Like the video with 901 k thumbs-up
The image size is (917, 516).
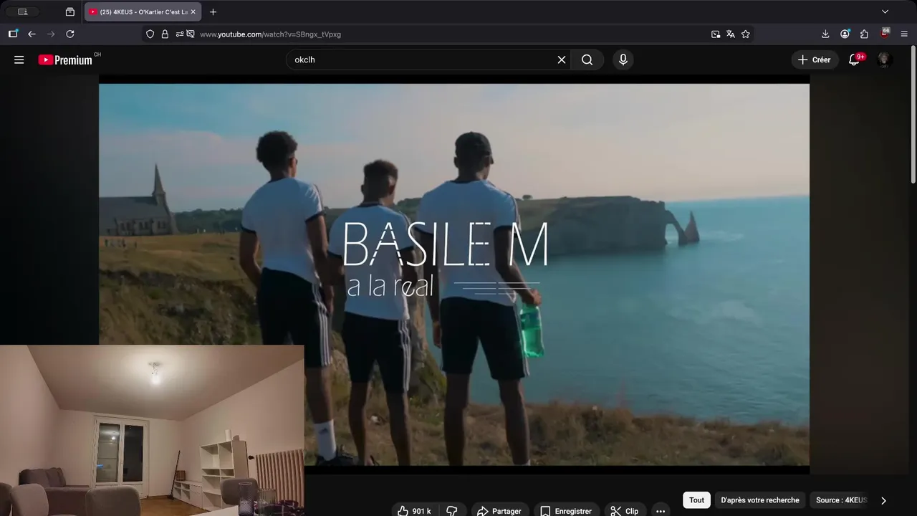[415, 511]
